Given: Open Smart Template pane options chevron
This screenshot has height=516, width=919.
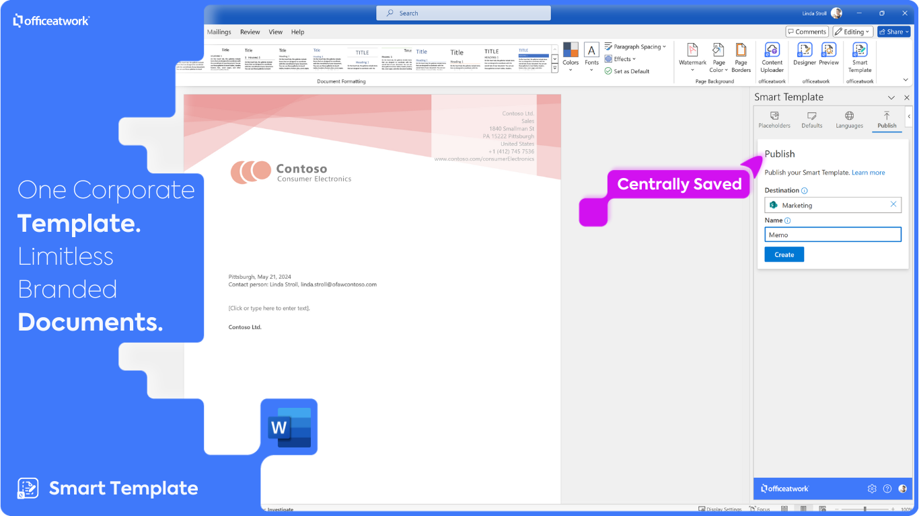Looking at the screenshot, I should tap(891, 97).
